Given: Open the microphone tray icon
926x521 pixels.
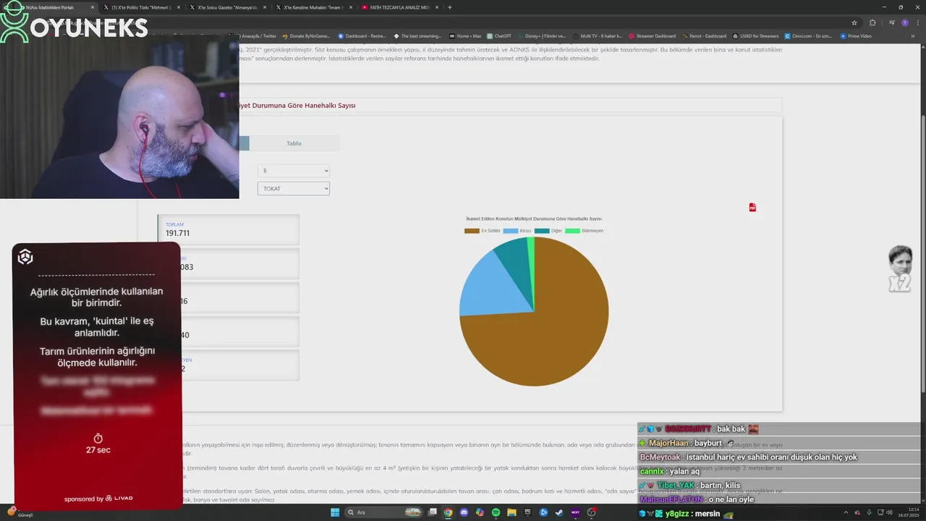Looking at the screenshot, I should pyautogui.click(x=869, y=512).
